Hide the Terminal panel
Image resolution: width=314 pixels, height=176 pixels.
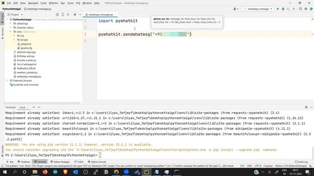click(312, 107)
